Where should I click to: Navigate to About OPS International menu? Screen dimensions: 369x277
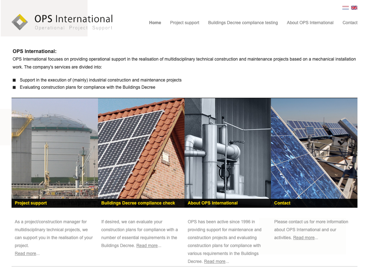pyautogui.click(x=310, y=23)
